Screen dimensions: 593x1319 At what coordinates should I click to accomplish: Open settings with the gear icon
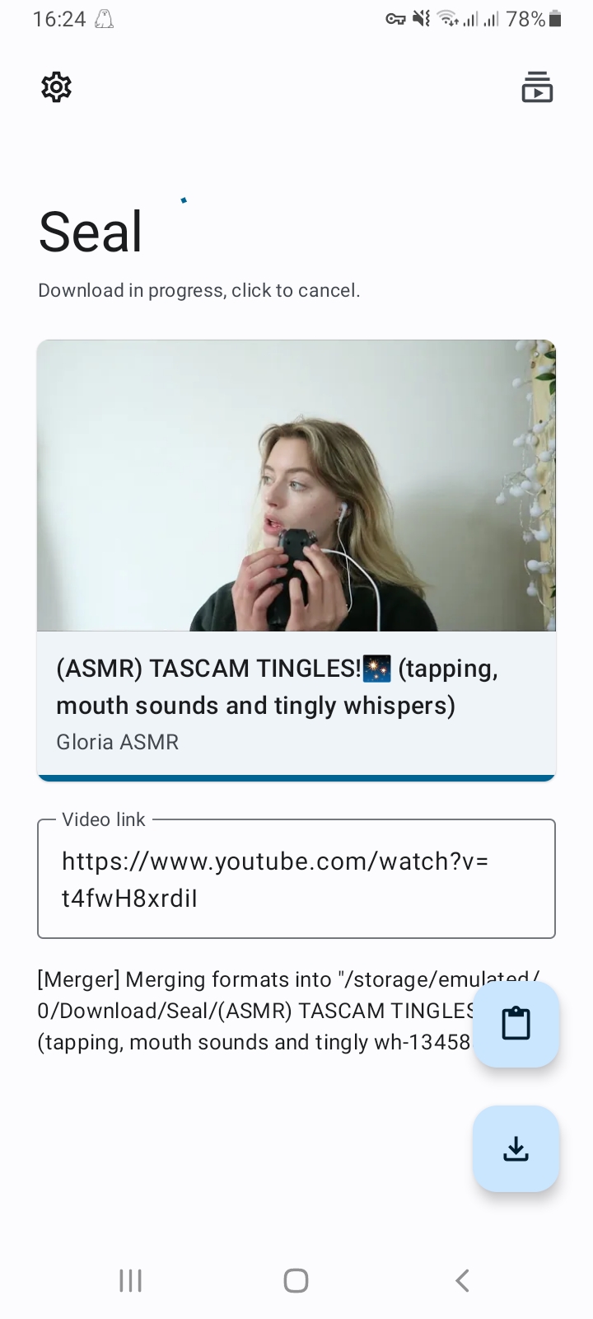[x=56, y=87]
